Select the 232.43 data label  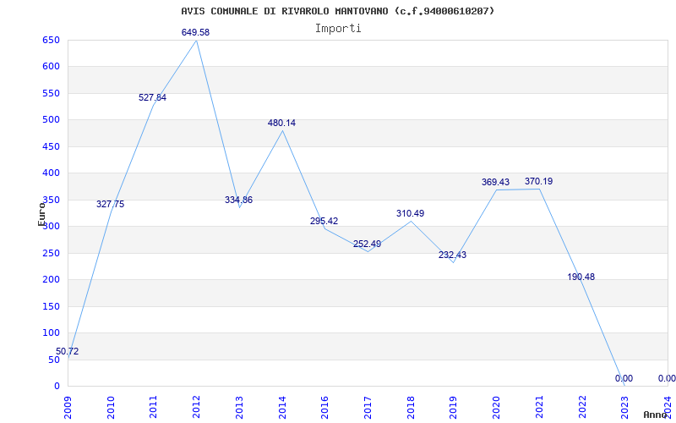(452, 255)
